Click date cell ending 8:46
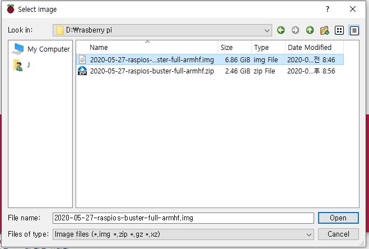Image resolution: width=369 pixels, height=249 pixels. [311, 60]
